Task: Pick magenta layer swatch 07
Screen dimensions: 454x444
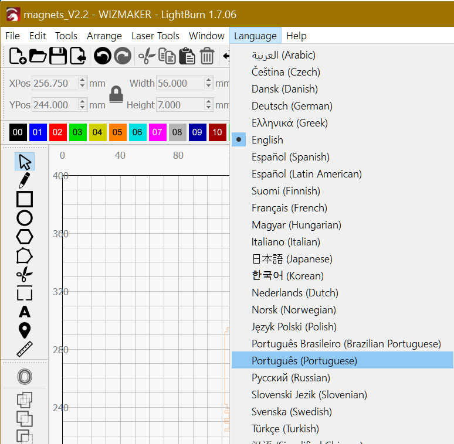Action: point(158,132)
